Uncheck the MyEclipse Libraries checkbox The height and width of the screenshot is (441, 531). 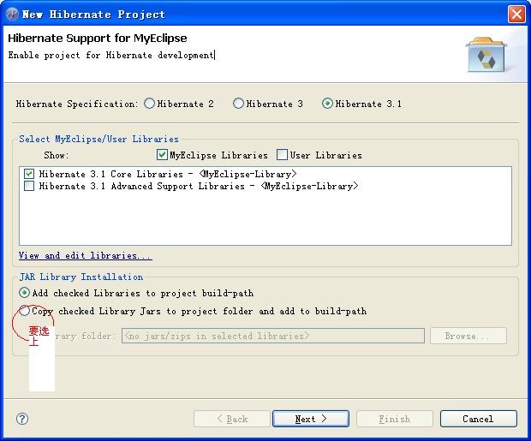pyautogui.click(x=162, y=155)
